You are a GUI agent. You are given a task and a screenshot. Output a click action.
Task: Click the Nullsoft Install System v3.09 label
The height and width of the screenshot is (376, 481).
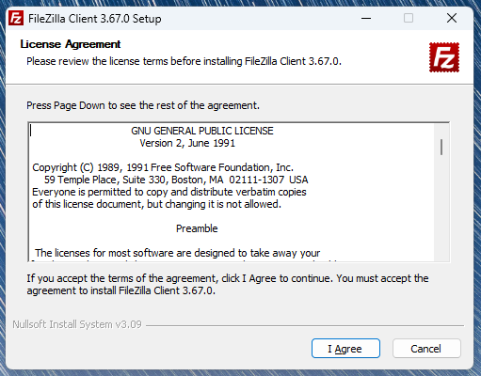(77, 324)
